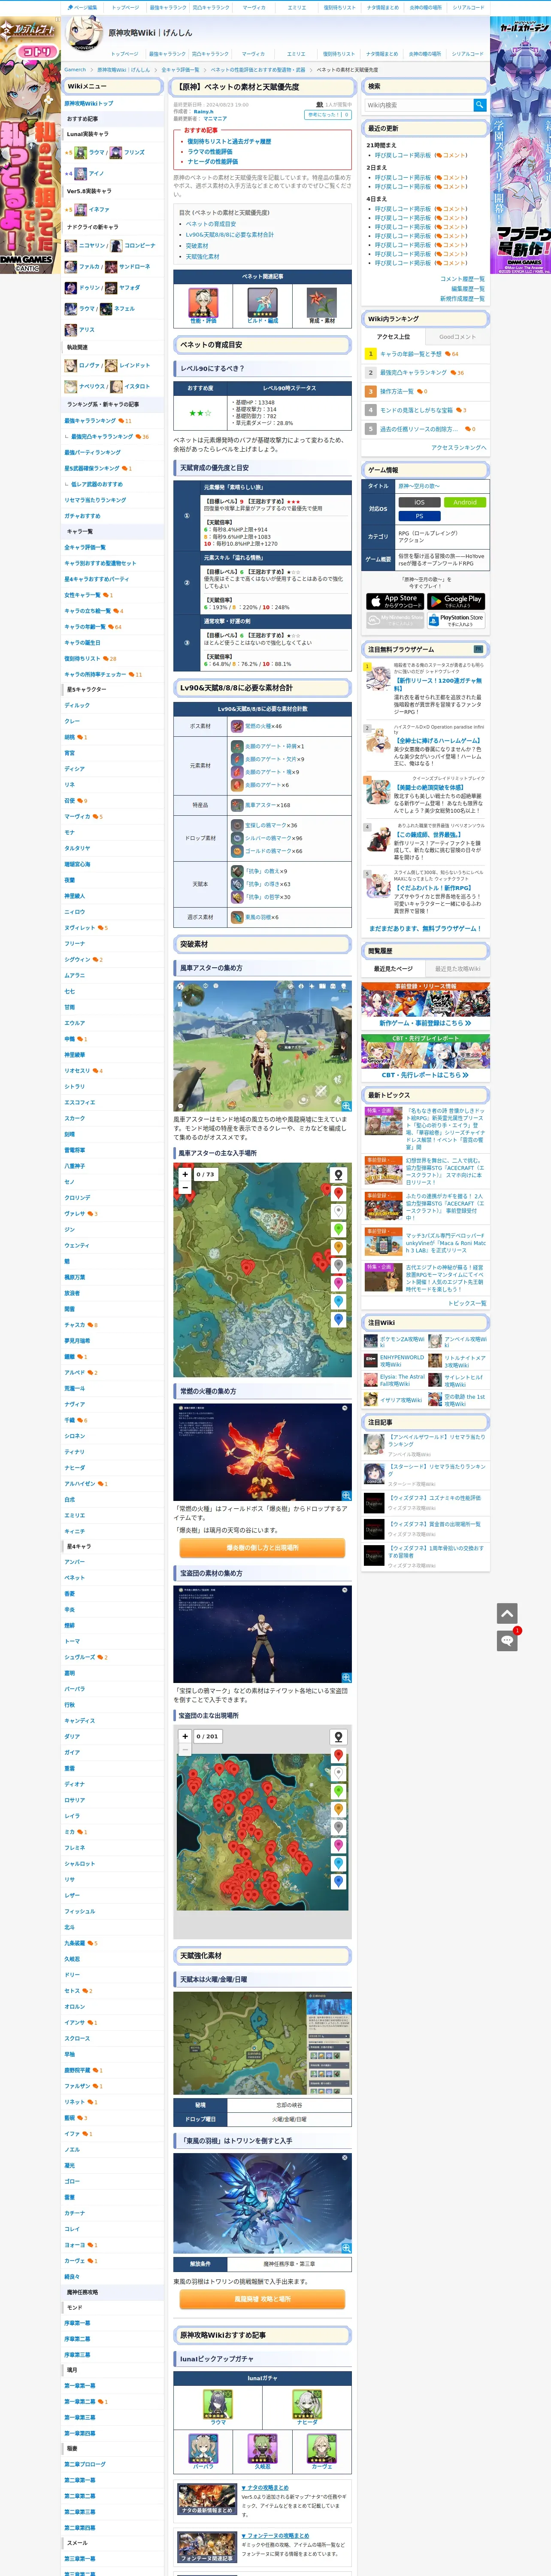Open the App Store download badge
This screenshot has width=551, height=2576.
point(395,601)
